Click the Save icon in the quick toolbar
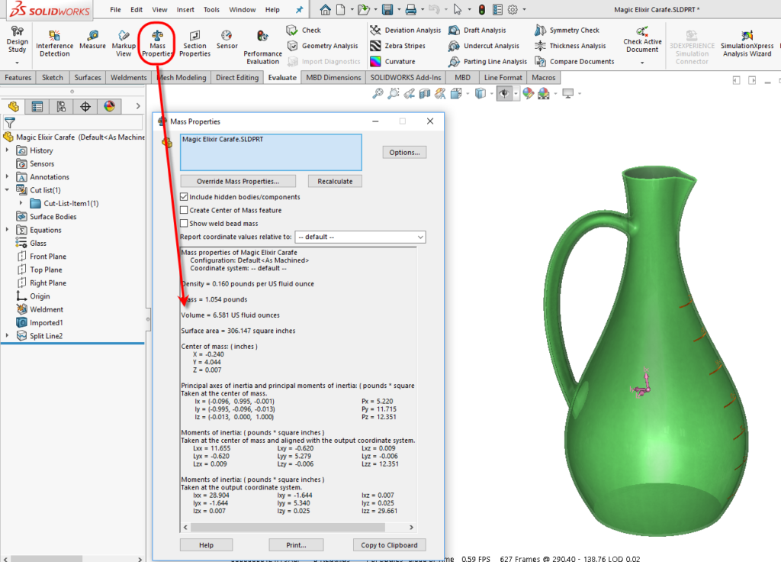Image resolution: width=781 pixels, height=562 pixels. pyautogui.click(x=387, y=9)
